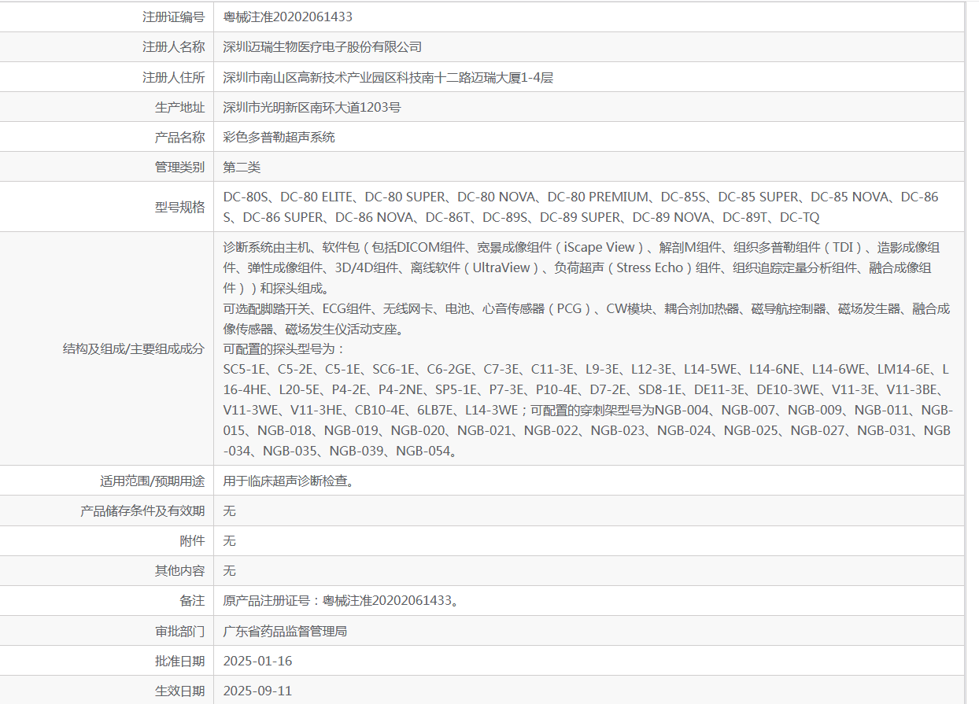
Task: Click the 其他内容 label
Action: 179,570
